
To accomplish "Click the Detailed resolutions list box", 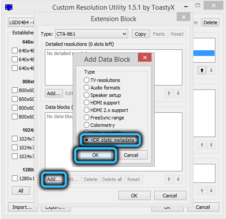I will [x=114, y=67].
